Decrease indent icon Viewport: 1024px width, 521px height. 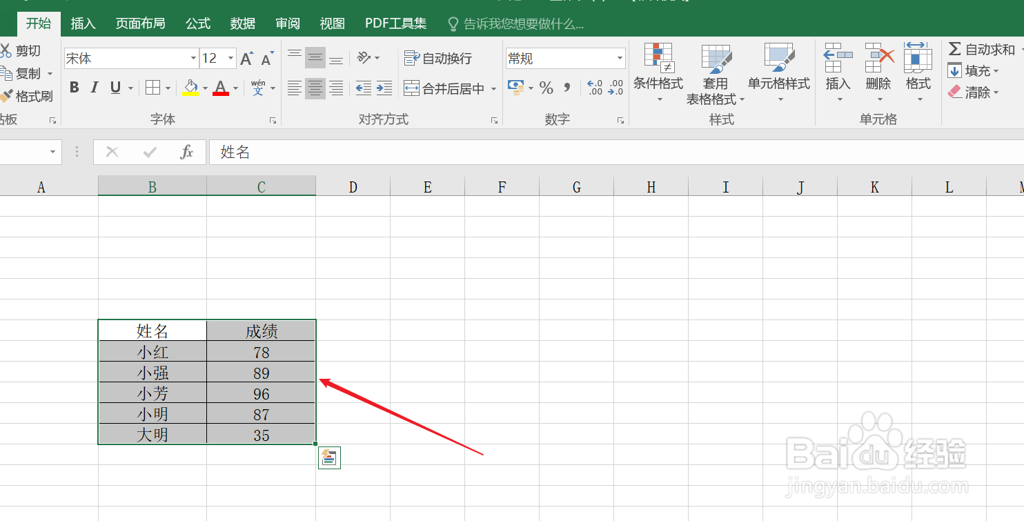click(363, 88)
